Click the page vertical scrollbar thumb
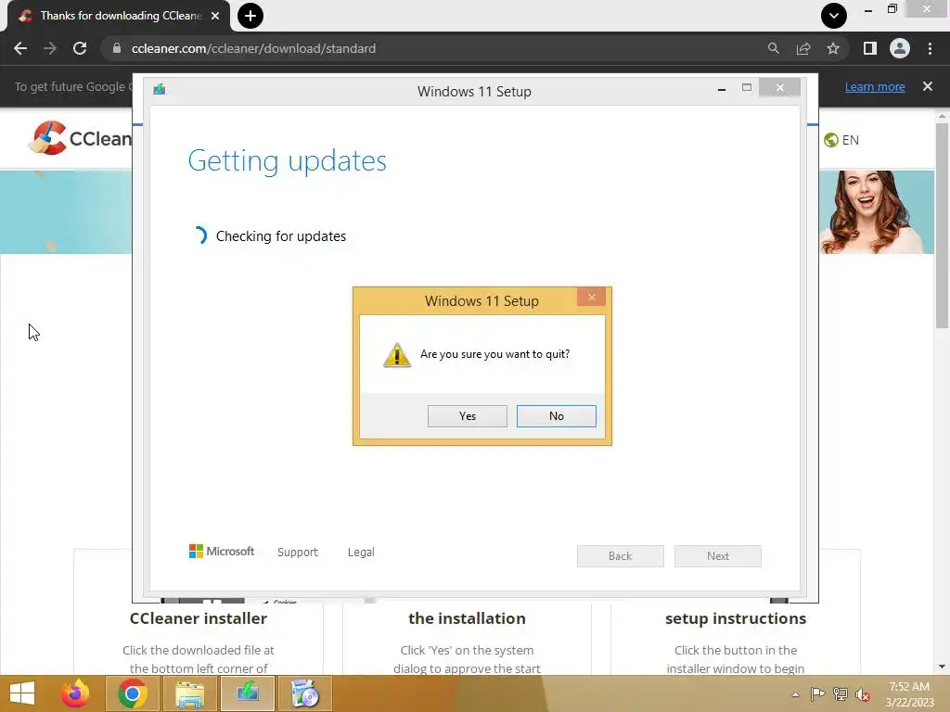 coord(942,225)
